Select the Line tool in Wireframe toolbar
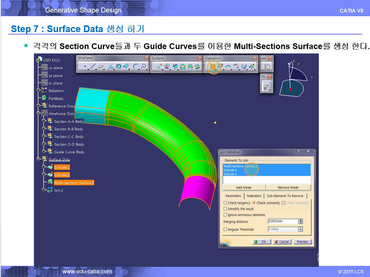 click(x=93, y=67)
